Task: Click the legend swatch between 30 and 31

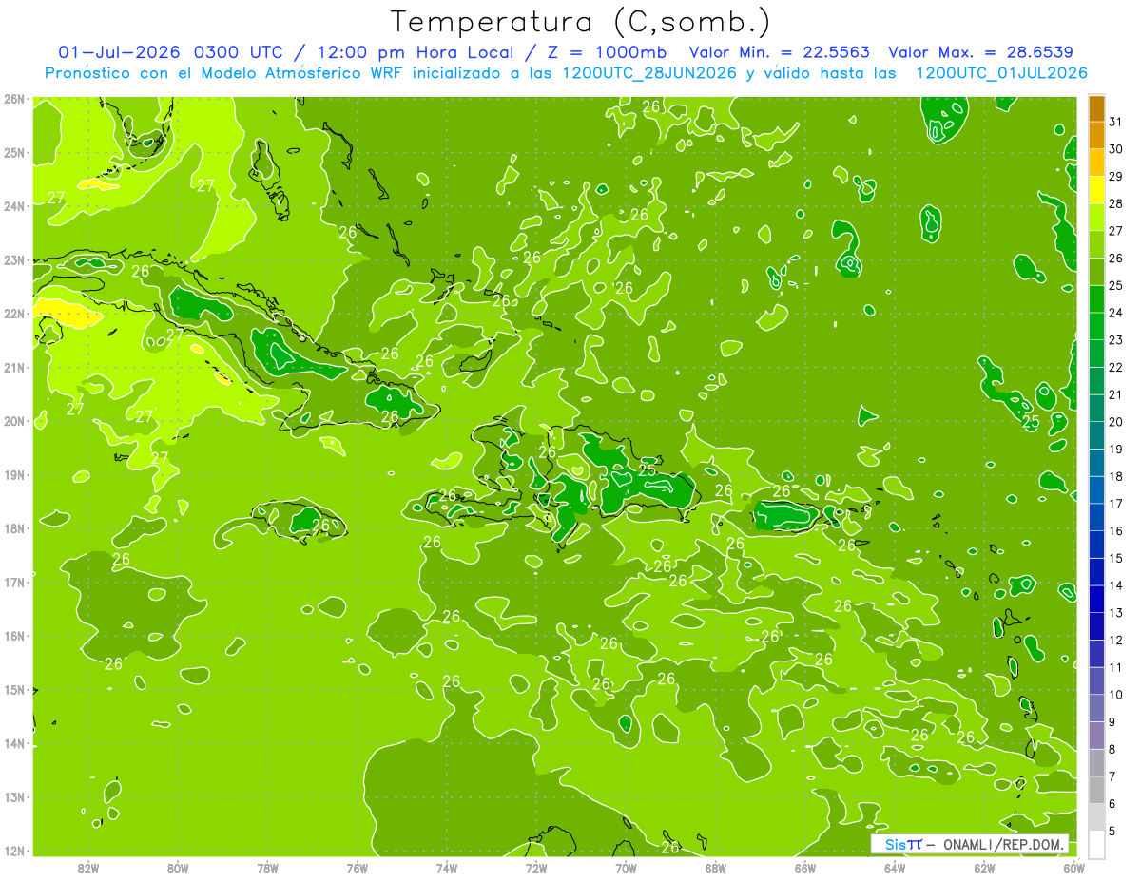Action: 1096,136
